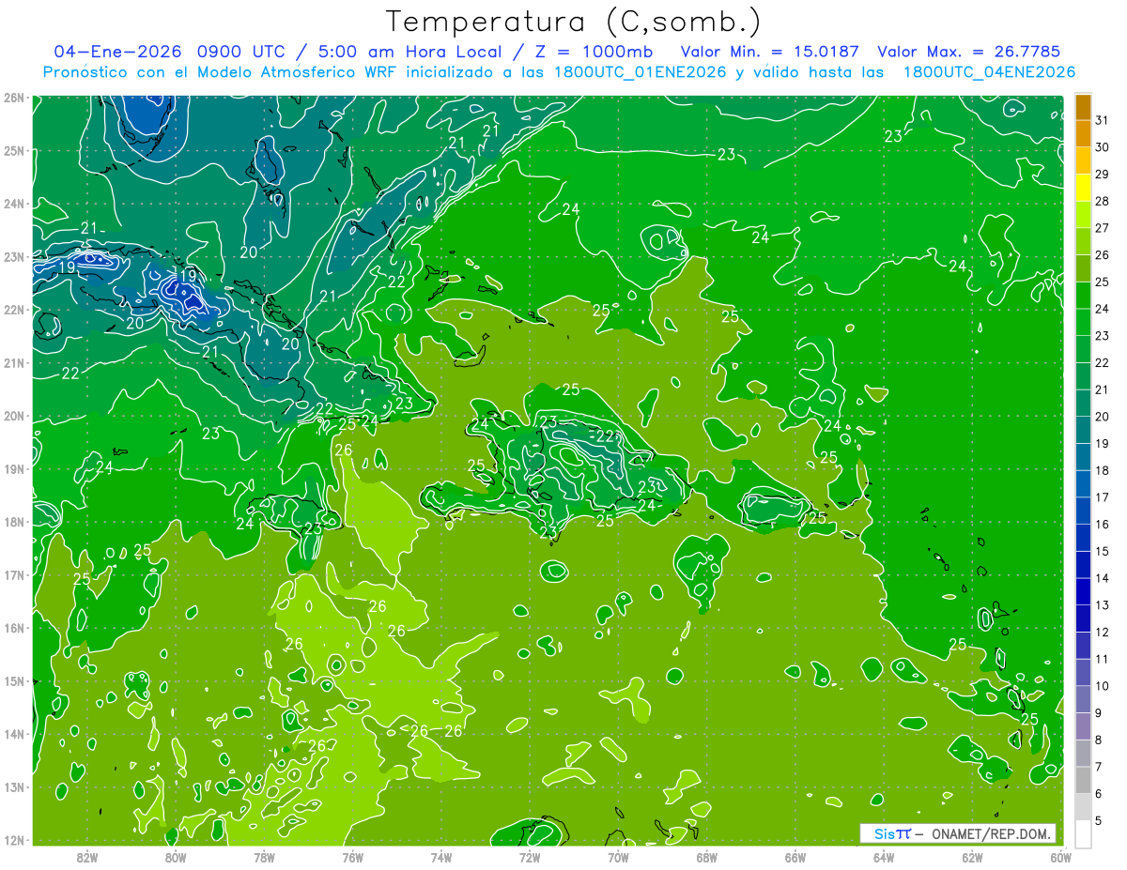Click the 60W longitude axis label
Viewport: 1127px width, 870px height.
coord(1060,856)
